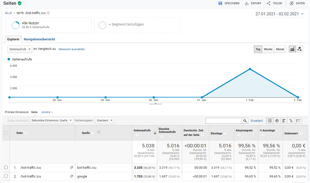
Task: Open Daten insights icon
Action: [x=292, y=3]
